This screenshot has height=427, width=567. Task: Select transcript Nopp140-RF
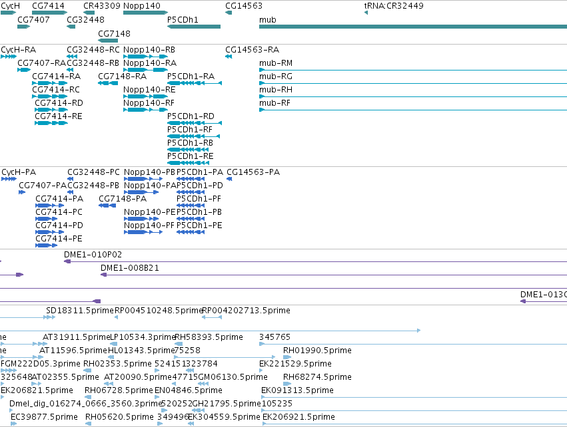pos(149,103)
